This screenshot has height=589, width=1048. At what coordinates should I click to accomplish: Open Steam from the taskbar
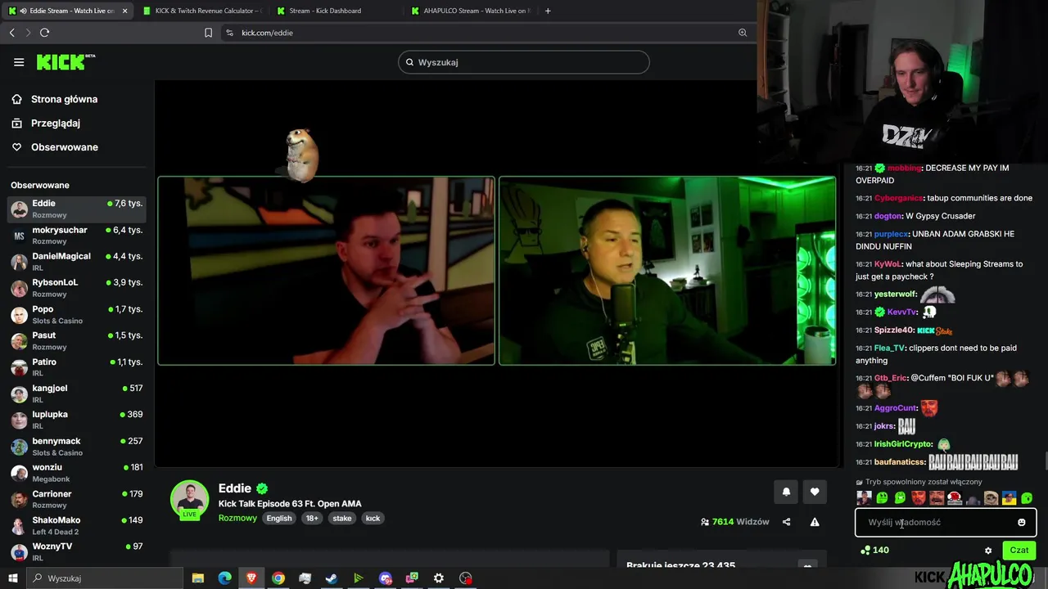pos(332,578)
